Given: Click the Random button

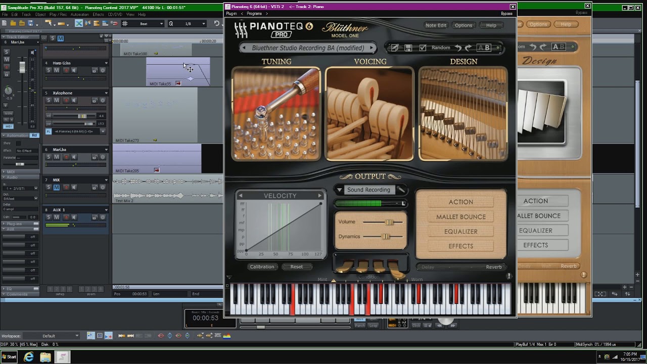Looking at the screenshot, I should 441,48.
